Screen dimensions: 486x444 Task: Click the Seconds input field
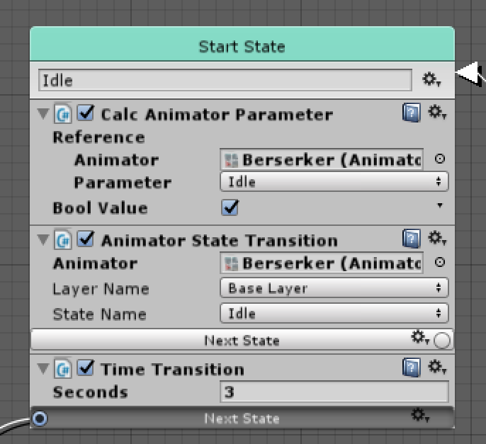[x=334, y=392]
